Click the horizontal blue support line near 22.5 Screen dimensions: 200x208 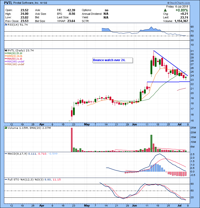tap(168, 82)
